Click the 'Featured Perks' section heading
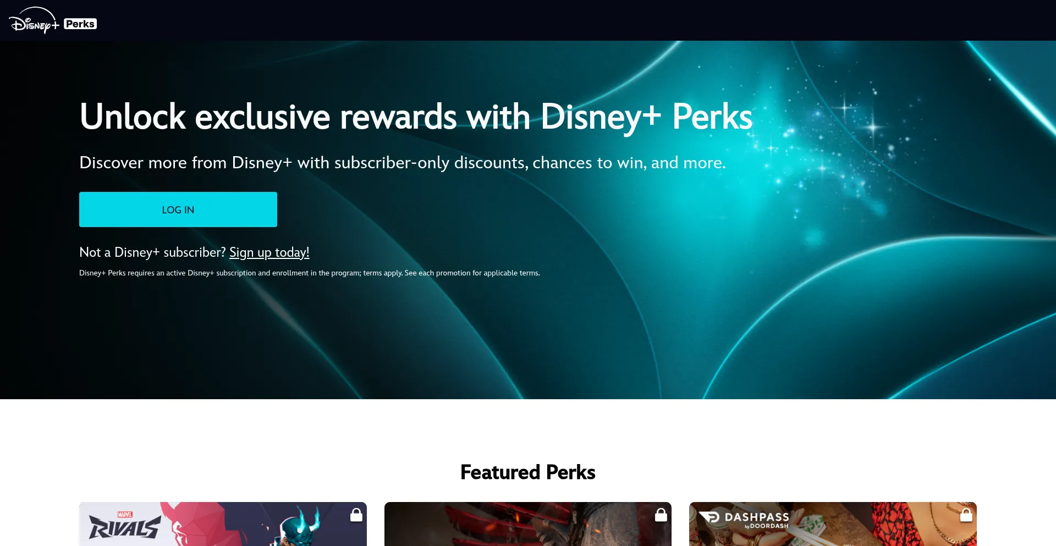This screenshot has width=1056, height=546. tap(528, 472)
